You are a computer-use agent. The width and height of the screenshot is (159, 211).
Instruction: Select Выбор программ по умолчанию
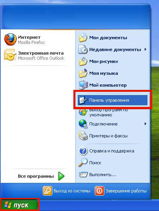pos(113,112)
